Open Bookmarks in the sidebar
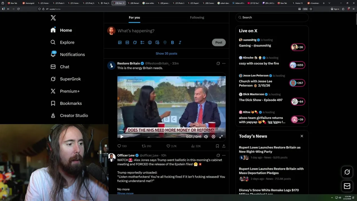 click(x=66, y=103)
